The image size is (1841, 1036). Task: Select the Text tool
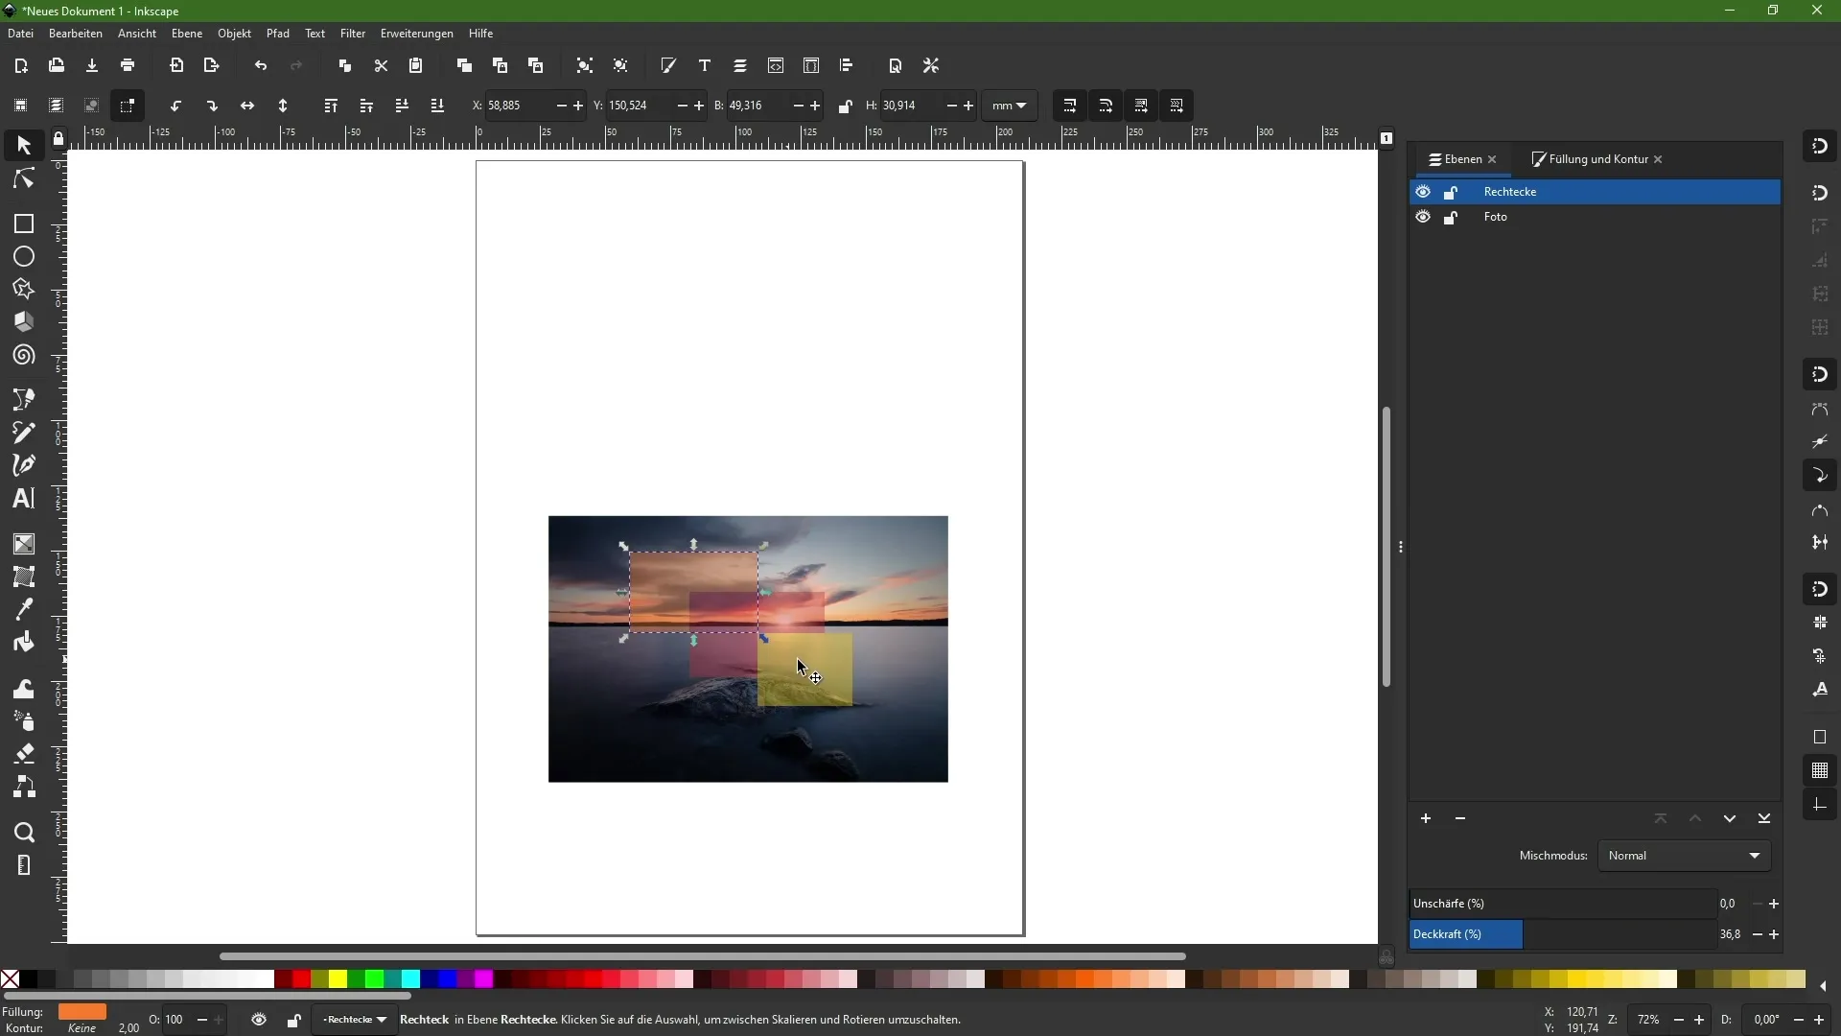pos(23,499)
